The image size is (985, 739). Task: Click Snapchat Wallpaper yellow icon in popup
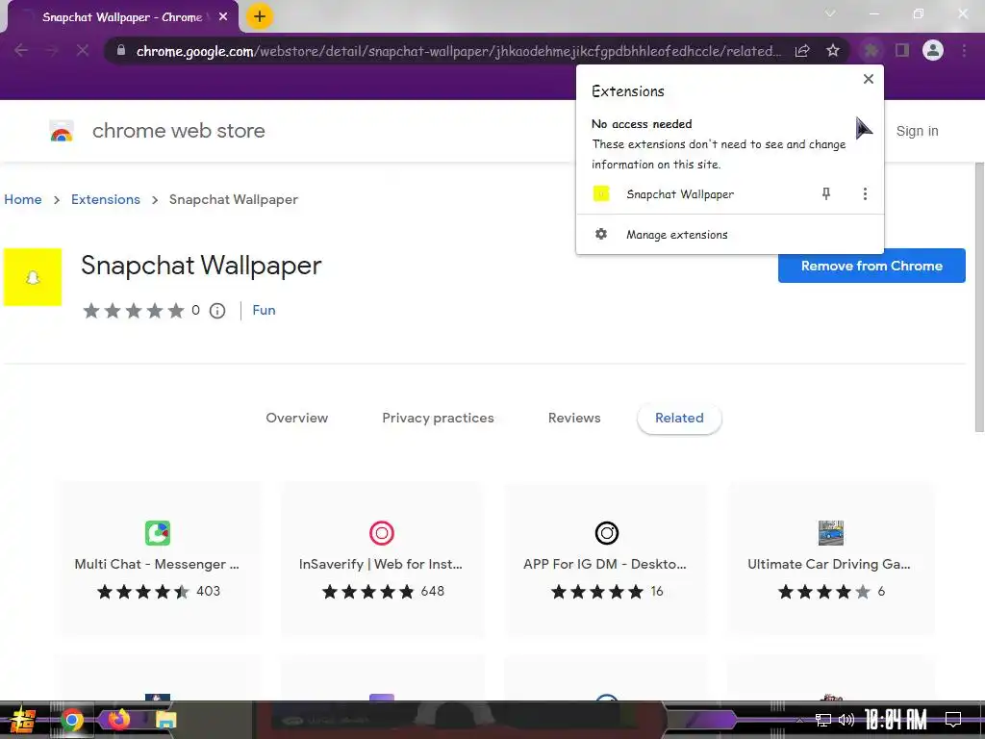click(x=601, y=193)
